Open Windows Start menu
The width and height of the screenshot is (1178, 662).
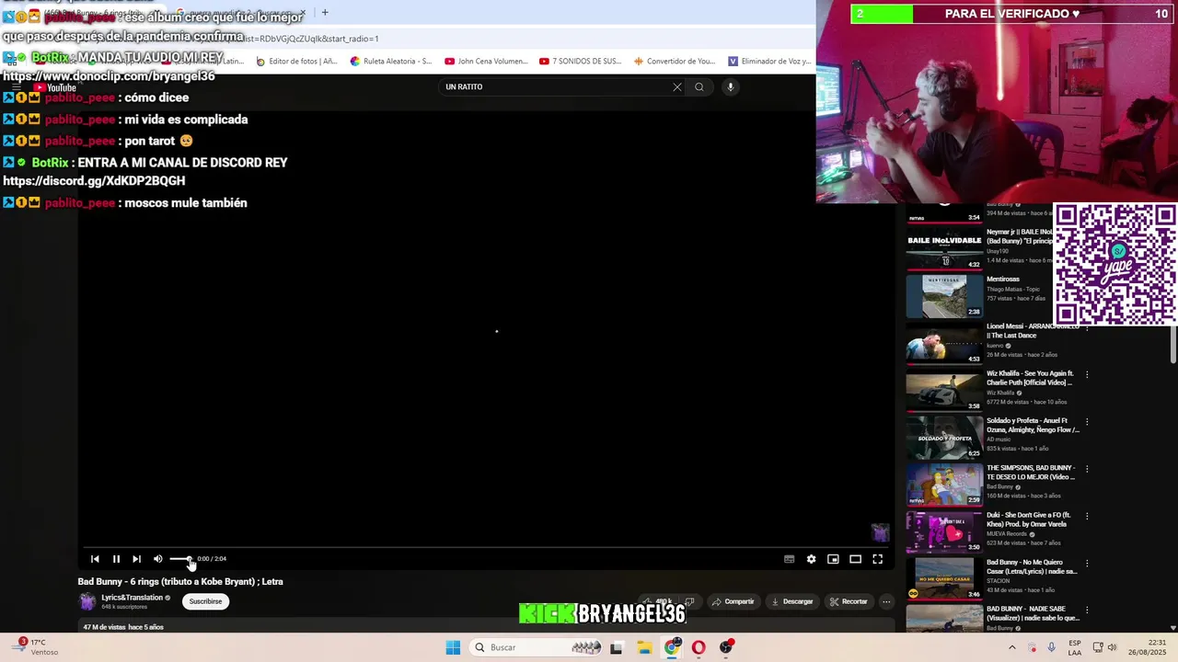click(x=453, y=647)
